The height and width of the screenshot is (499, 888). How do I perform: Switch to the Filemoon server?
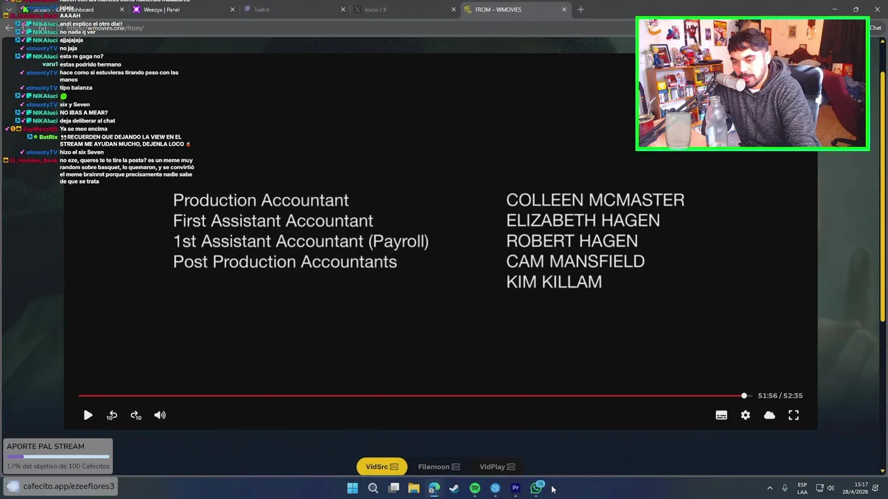[x=438, y=466]
